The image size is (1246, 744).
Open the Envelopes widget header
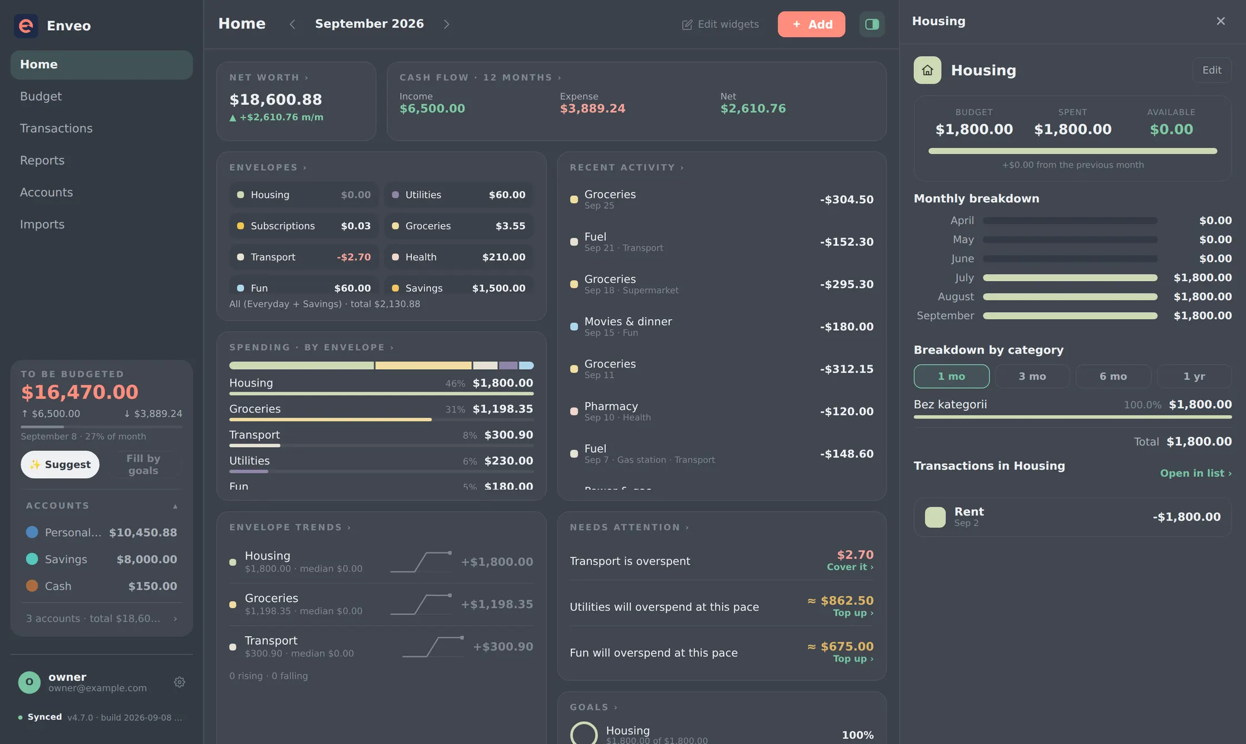click(x=268, y=167)
